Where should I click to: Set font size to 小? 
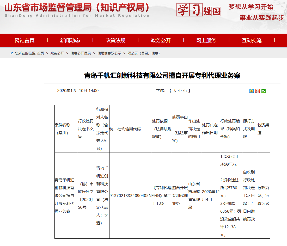click(185, 91)
